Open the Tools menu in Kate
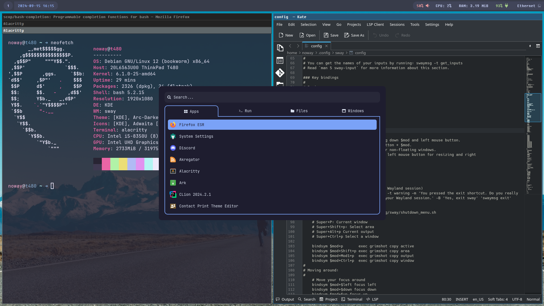This screenshot has width=544, height=306. point(415,24)
